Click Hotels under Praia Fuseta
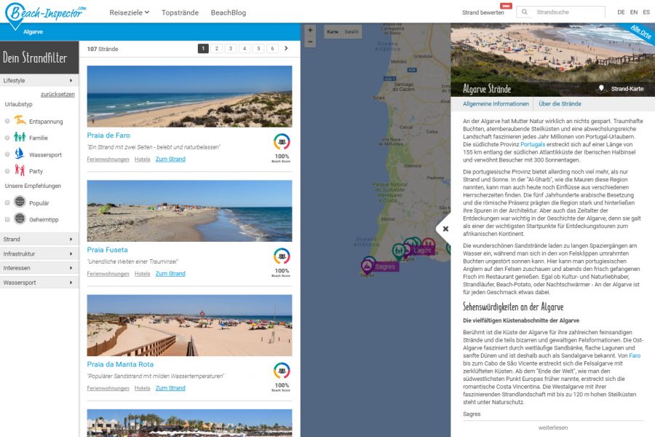 pyautogui.click(x=142, y=274)
